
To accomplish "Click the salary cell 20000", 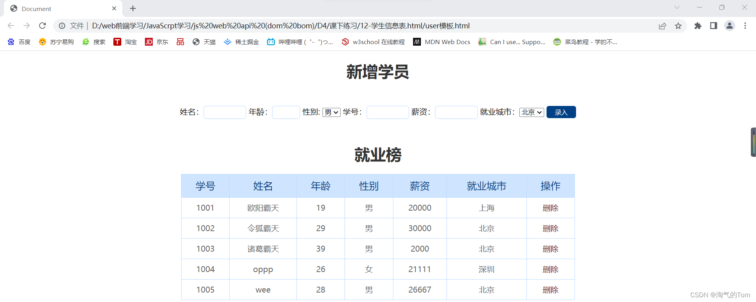I will [420, 208].
